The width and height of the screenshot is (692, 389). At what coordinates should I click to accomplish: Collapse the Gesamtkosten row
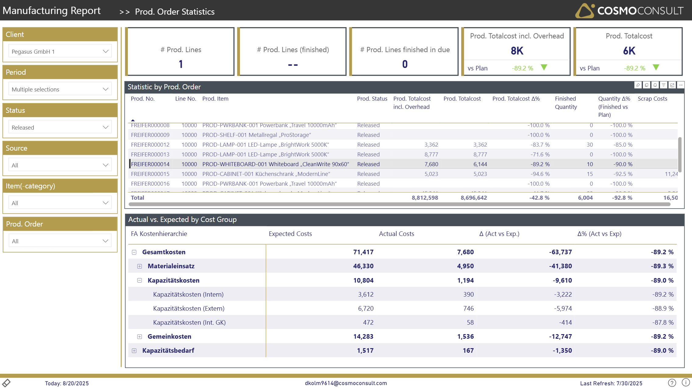(x=134, y=252)
